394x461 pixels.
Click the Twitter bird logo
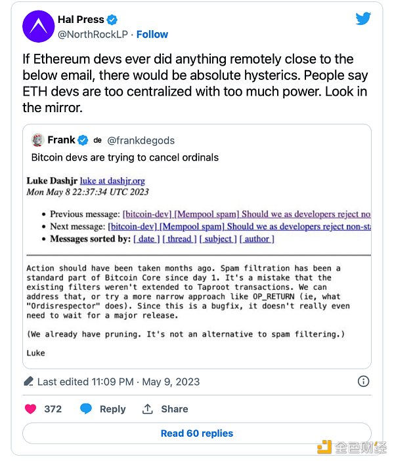(x=363, y=18)
